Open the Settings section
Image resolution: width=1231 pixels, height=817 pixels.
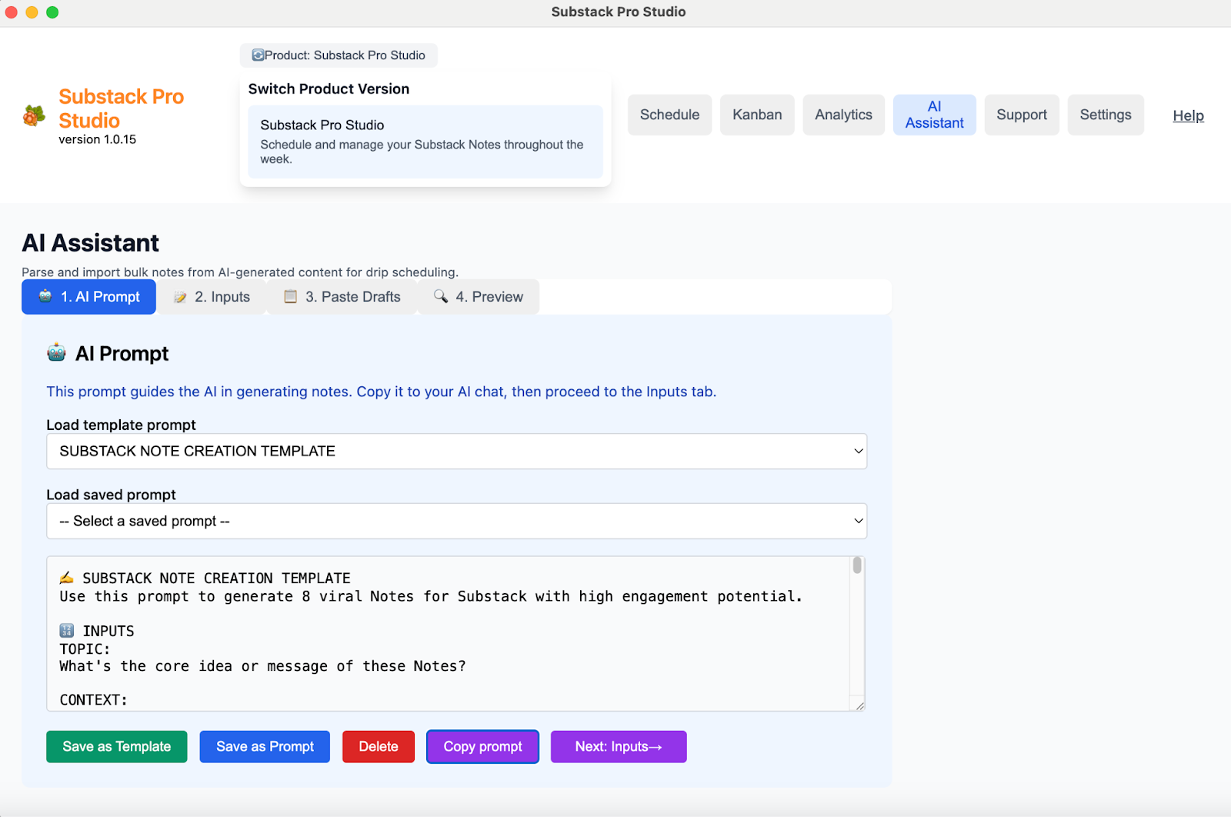pyautogui.click(x=1106, y=115)
